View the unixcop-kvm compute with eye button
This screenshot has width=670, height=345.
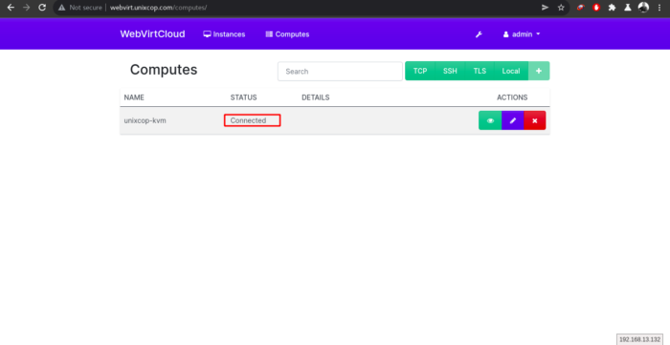[x=490, y=120]
